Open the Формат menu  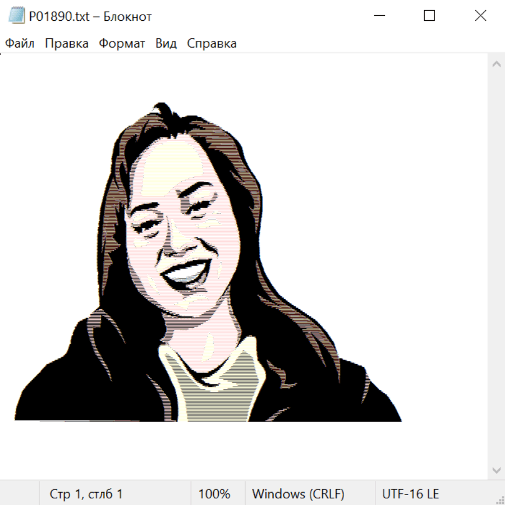[x=122, y=44]
